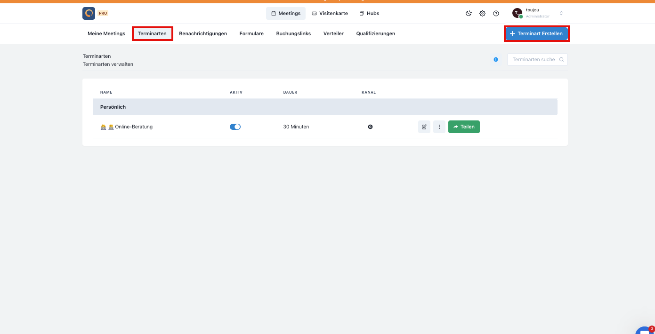The height and width of the screenshot is (334, 655).
Task: Edit the Online-Beratung appointment type
Action: coord(424,127)
